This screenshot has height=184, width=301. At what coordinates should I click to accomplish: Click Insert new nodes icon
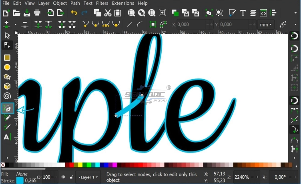(x=7, y=24)
